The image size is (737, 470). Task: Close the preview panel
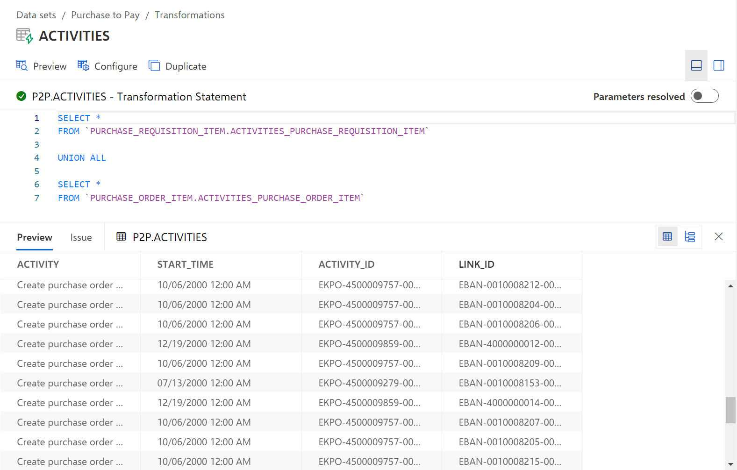(719, 236)
